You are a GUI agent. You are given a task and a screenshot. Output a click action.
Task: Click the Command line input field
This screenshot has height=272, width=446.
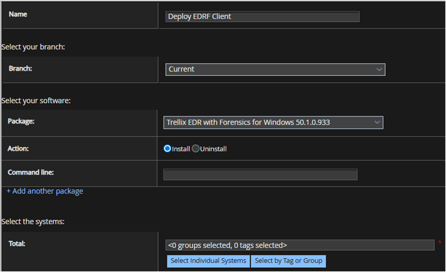(260, 174)
